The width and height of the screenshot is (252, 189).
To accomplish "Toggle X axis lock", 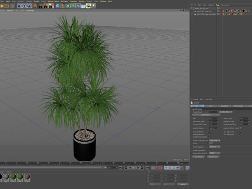I will pyautogui.click(x=19, y=6).
